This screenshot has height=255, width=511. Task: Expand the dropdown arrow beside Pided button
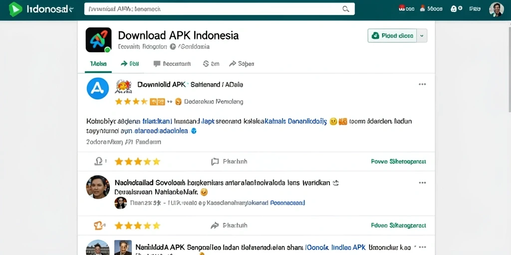422,36
